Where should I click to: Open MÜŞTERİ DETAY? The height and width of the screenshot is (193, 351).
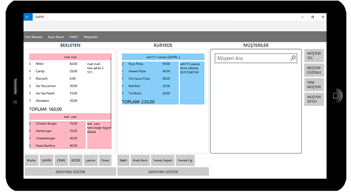314,99
